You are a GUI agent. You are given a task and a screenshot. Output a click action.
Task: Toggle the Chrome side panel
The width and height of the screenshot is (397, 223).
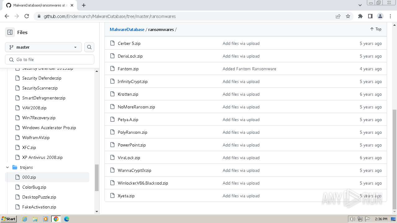(x=370, y=16)
